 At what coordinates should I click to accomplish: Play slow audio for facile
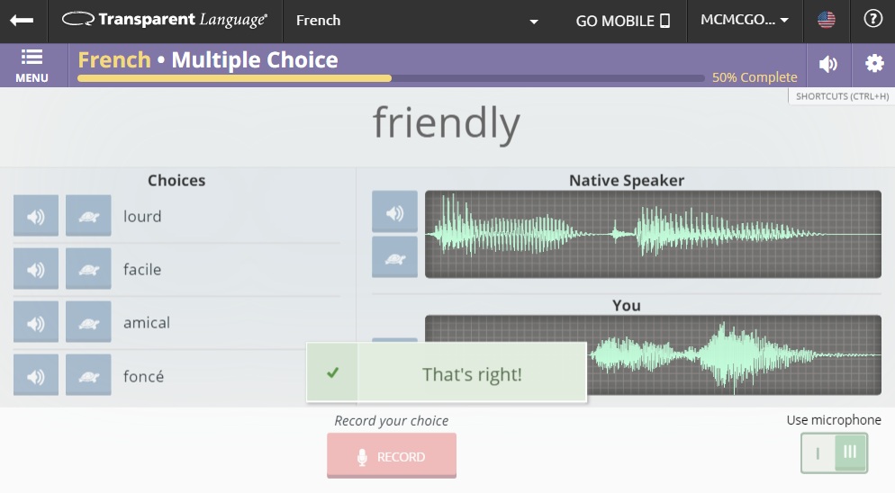[x=88, y=270]
